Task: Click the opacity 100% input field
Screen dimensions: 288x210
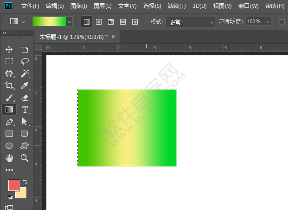Action: pos(255,22)
